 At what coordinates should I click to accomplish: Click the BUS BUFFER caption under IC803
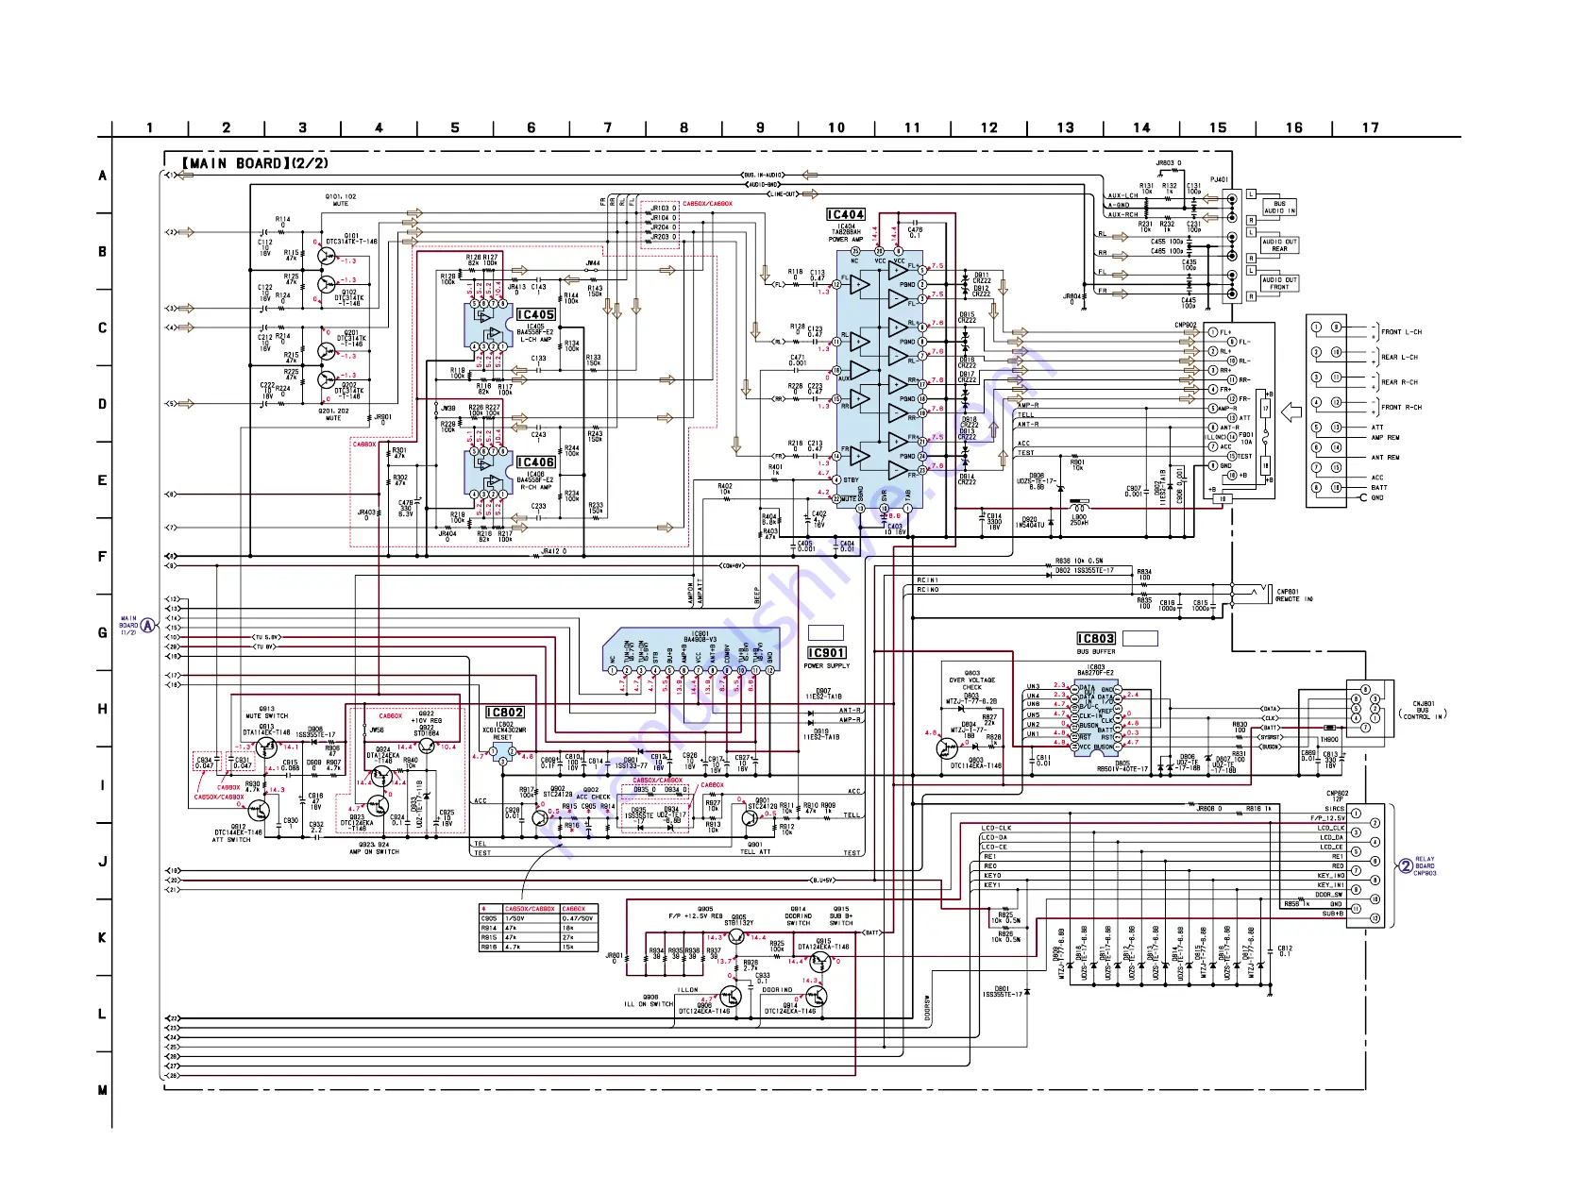tap(1096, 652)
